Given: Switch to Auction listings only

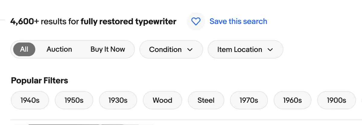Looking at the screenshot, I should click(x=59, y=49).
